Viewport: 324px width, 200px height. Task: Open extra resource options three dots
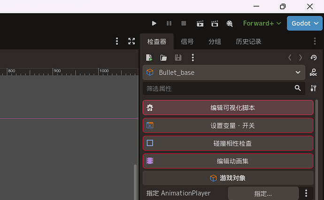pyautogui.click(x=193, y=58)
